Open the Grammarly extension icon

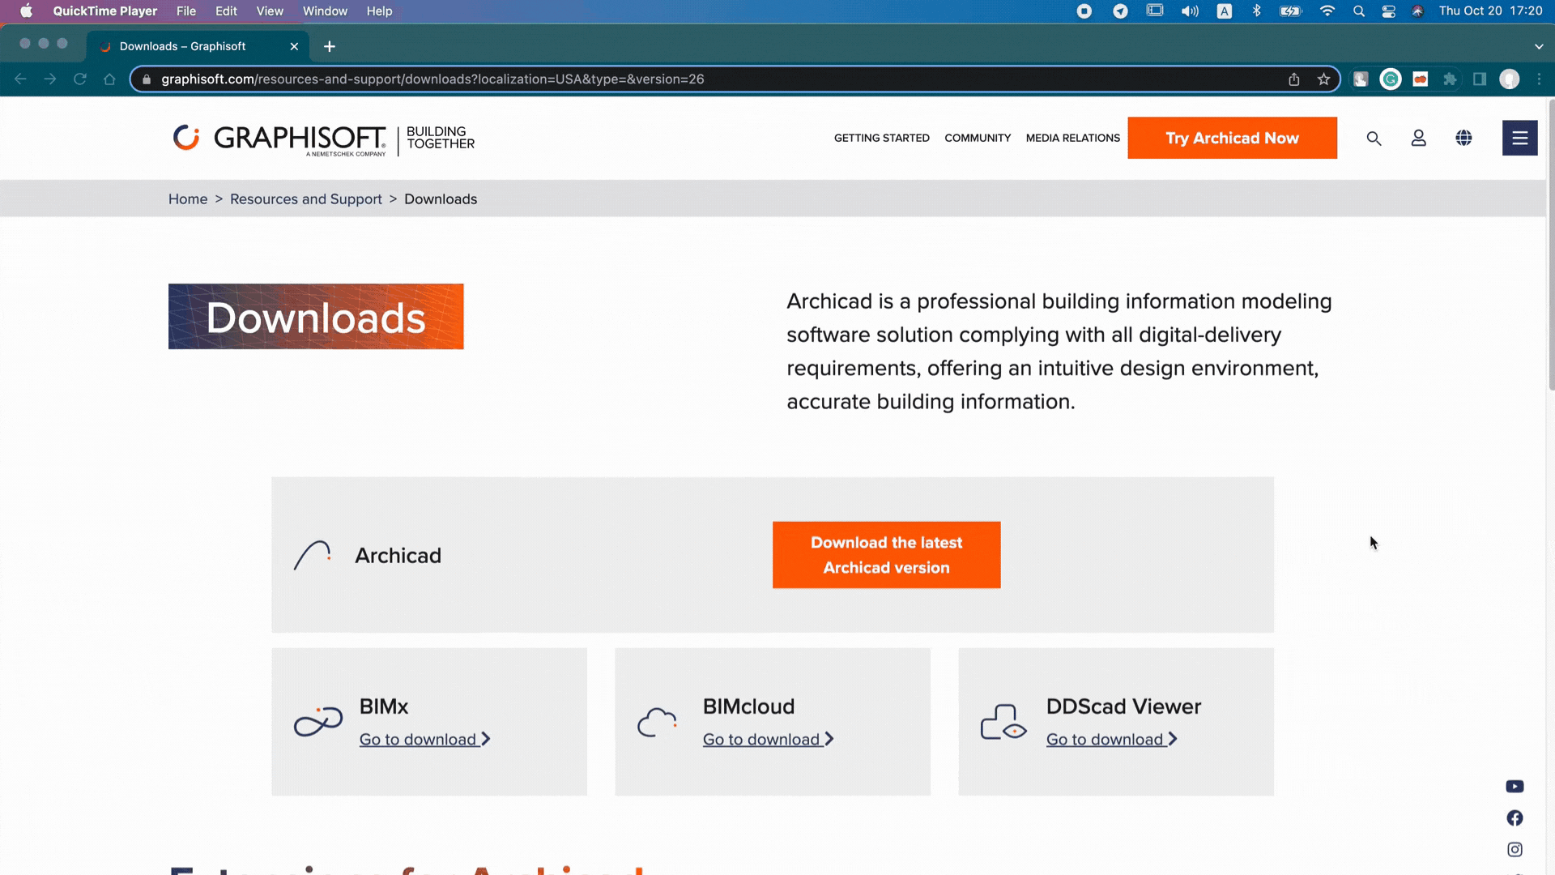(1391, 79)
